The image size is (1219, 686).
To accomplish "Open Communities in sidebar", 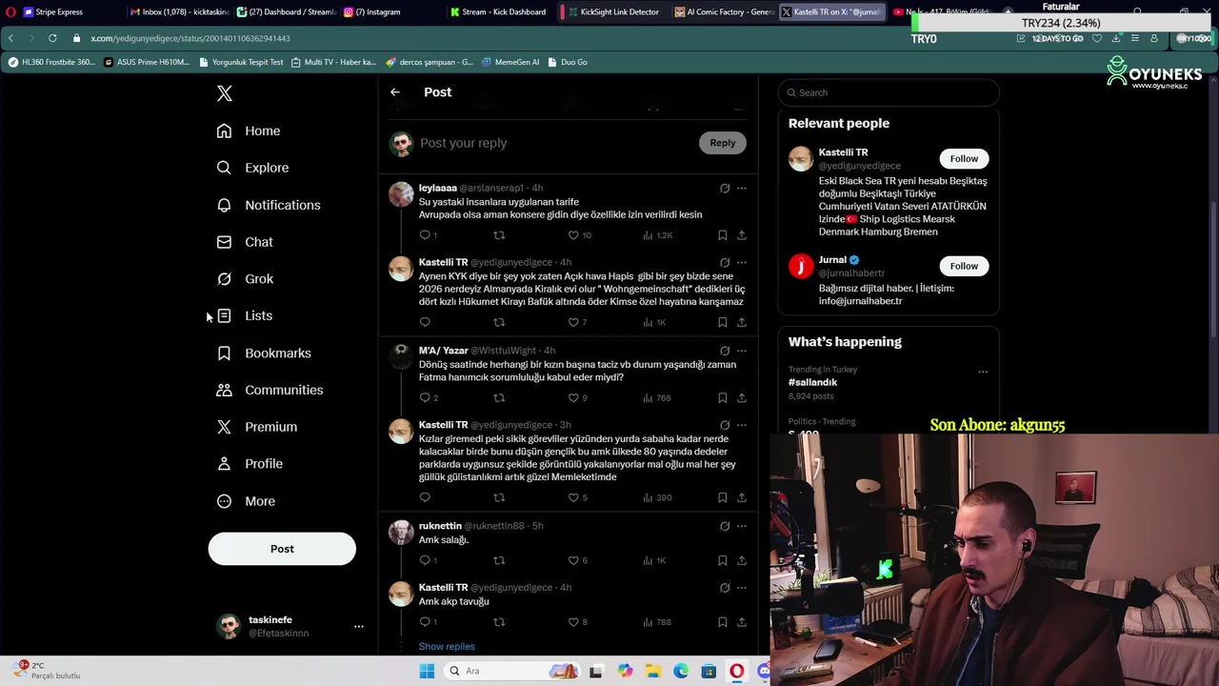I will pyautogui.click(x=270, y=390).
